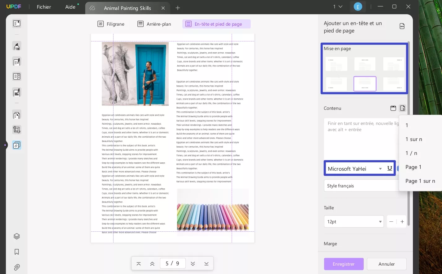This screenshot has width=442, height=274.
Task: Click the 'Mise en page' heading
Action: tap(337, 49)
